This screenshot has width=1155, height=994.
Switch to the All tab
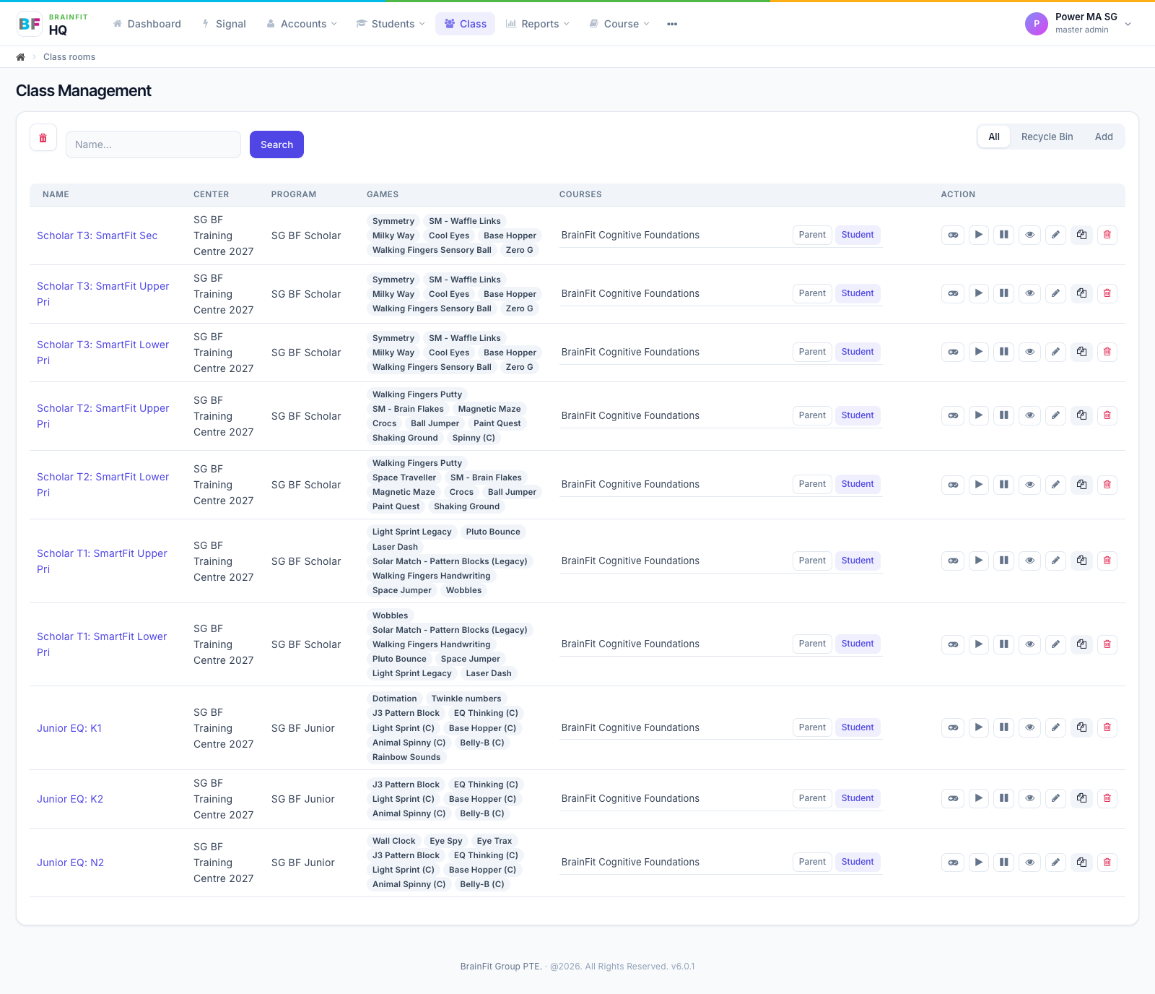pos(994,137)
